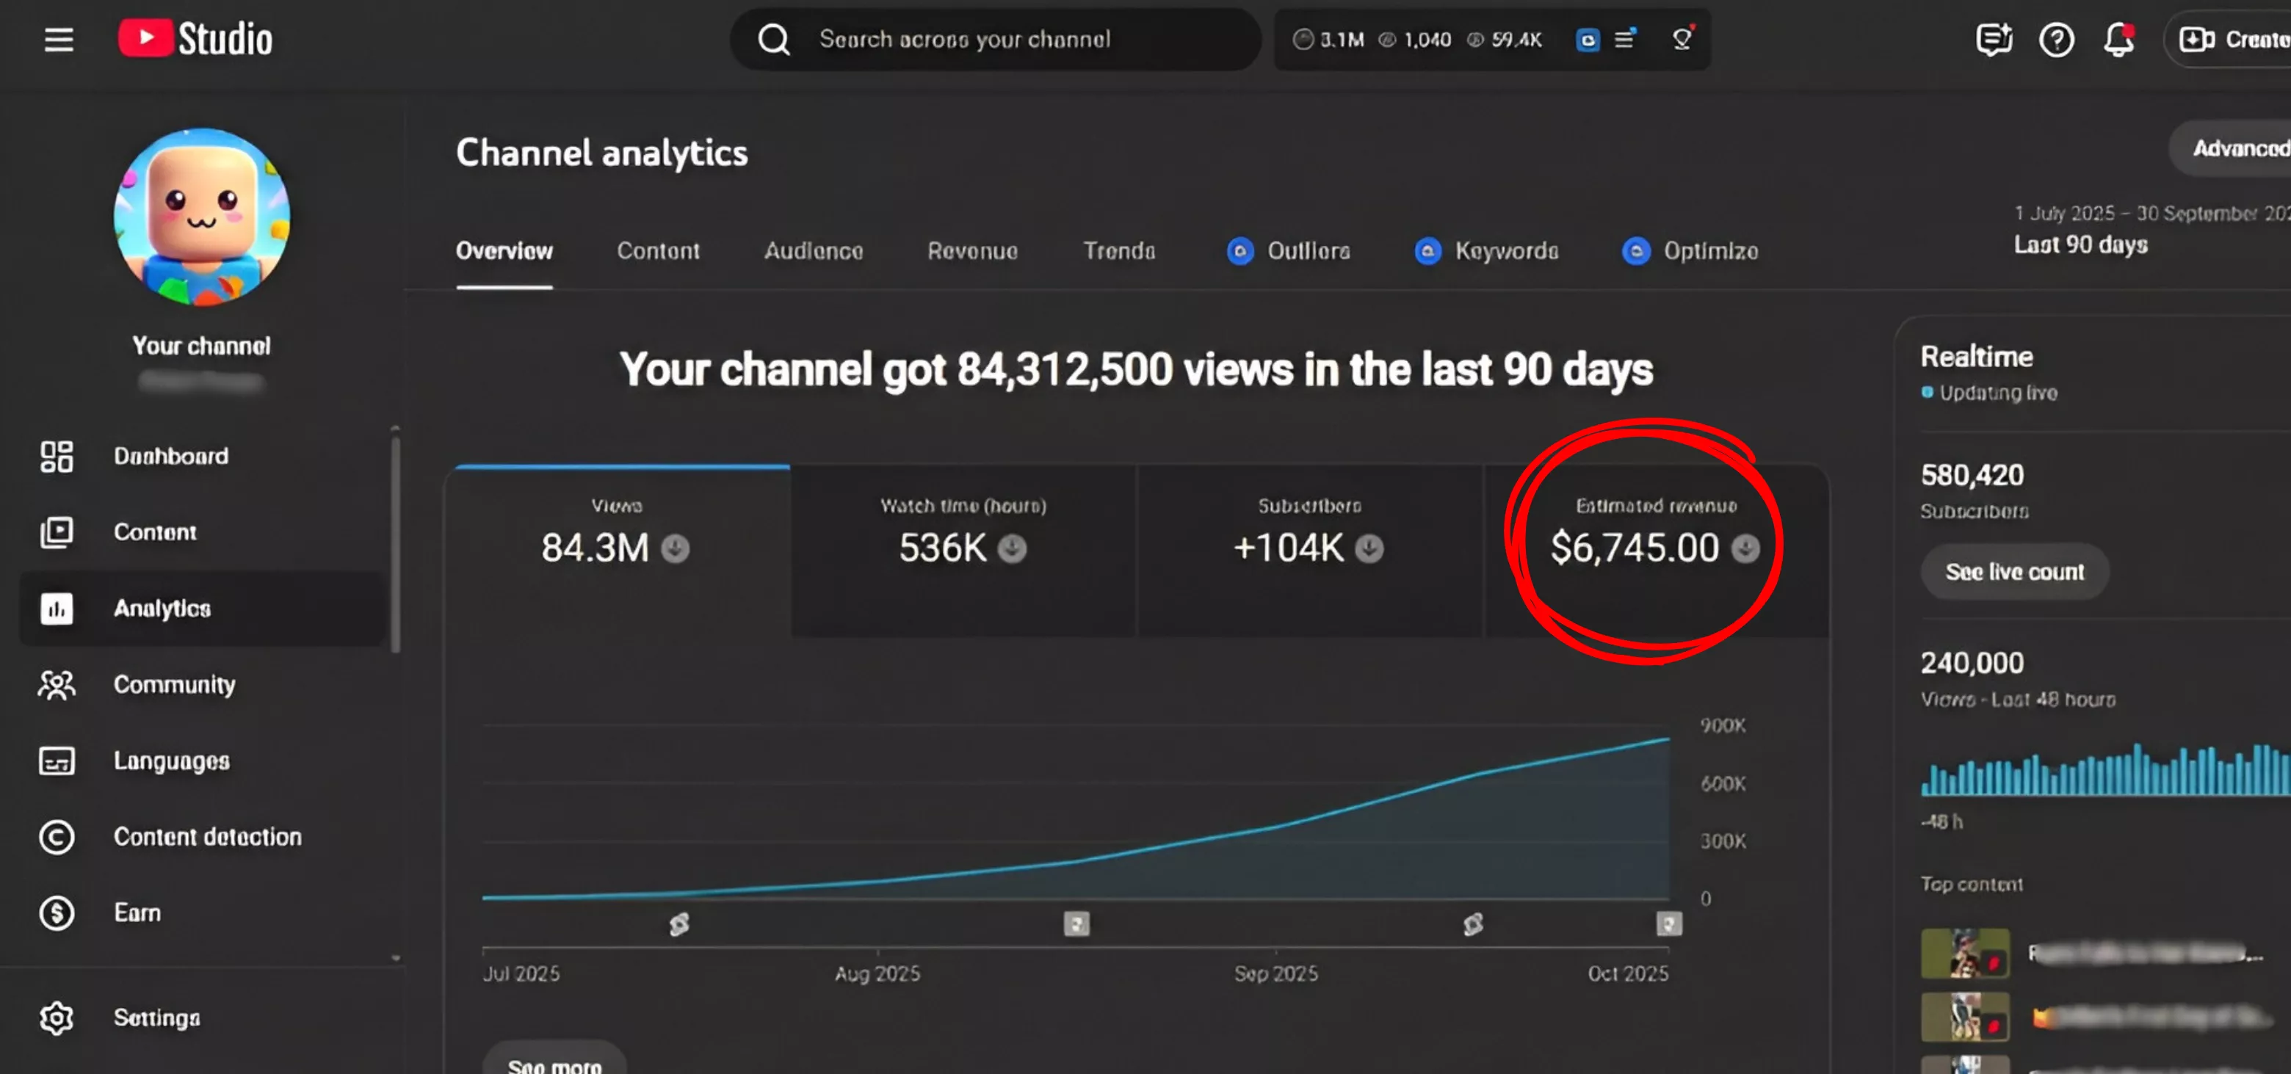Viewport: 2291px width, 1074px height.
Task: Open the Dashboard sidebar item
Action: [170, 456]
